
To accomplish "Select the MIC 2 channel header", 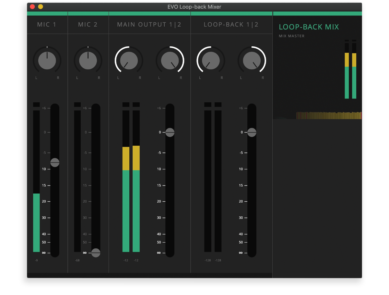I will click(88, 25).
